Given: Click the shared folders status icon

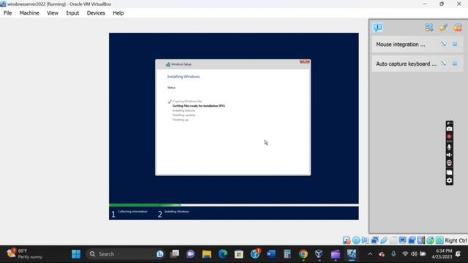Looking at the screenshot, I should coord(393,240).
